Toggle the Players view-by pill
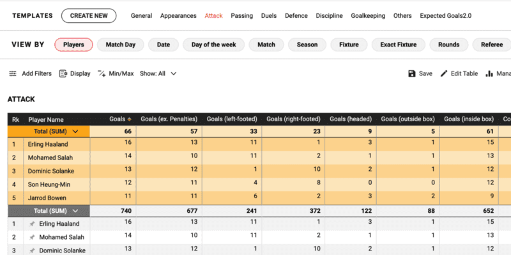511x255 pixels. 74,45
